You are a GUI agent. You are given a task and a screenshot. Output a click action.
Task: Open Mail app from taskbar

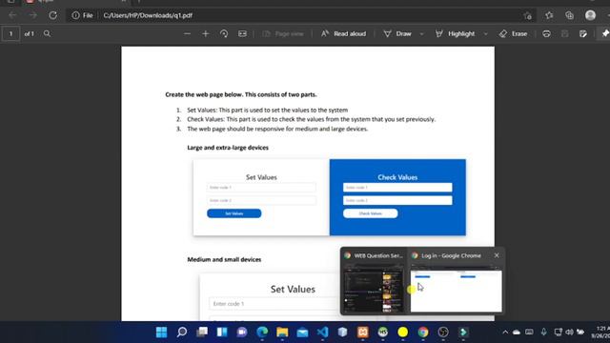coord(302,333)
